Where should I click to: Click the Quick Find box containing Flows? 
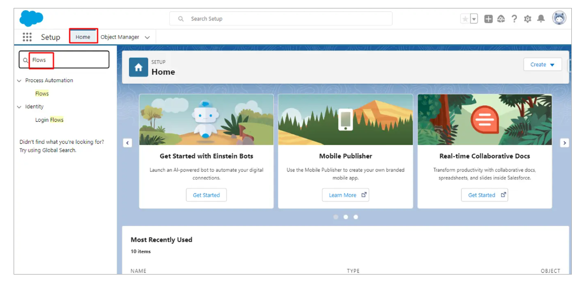[64, 60]
